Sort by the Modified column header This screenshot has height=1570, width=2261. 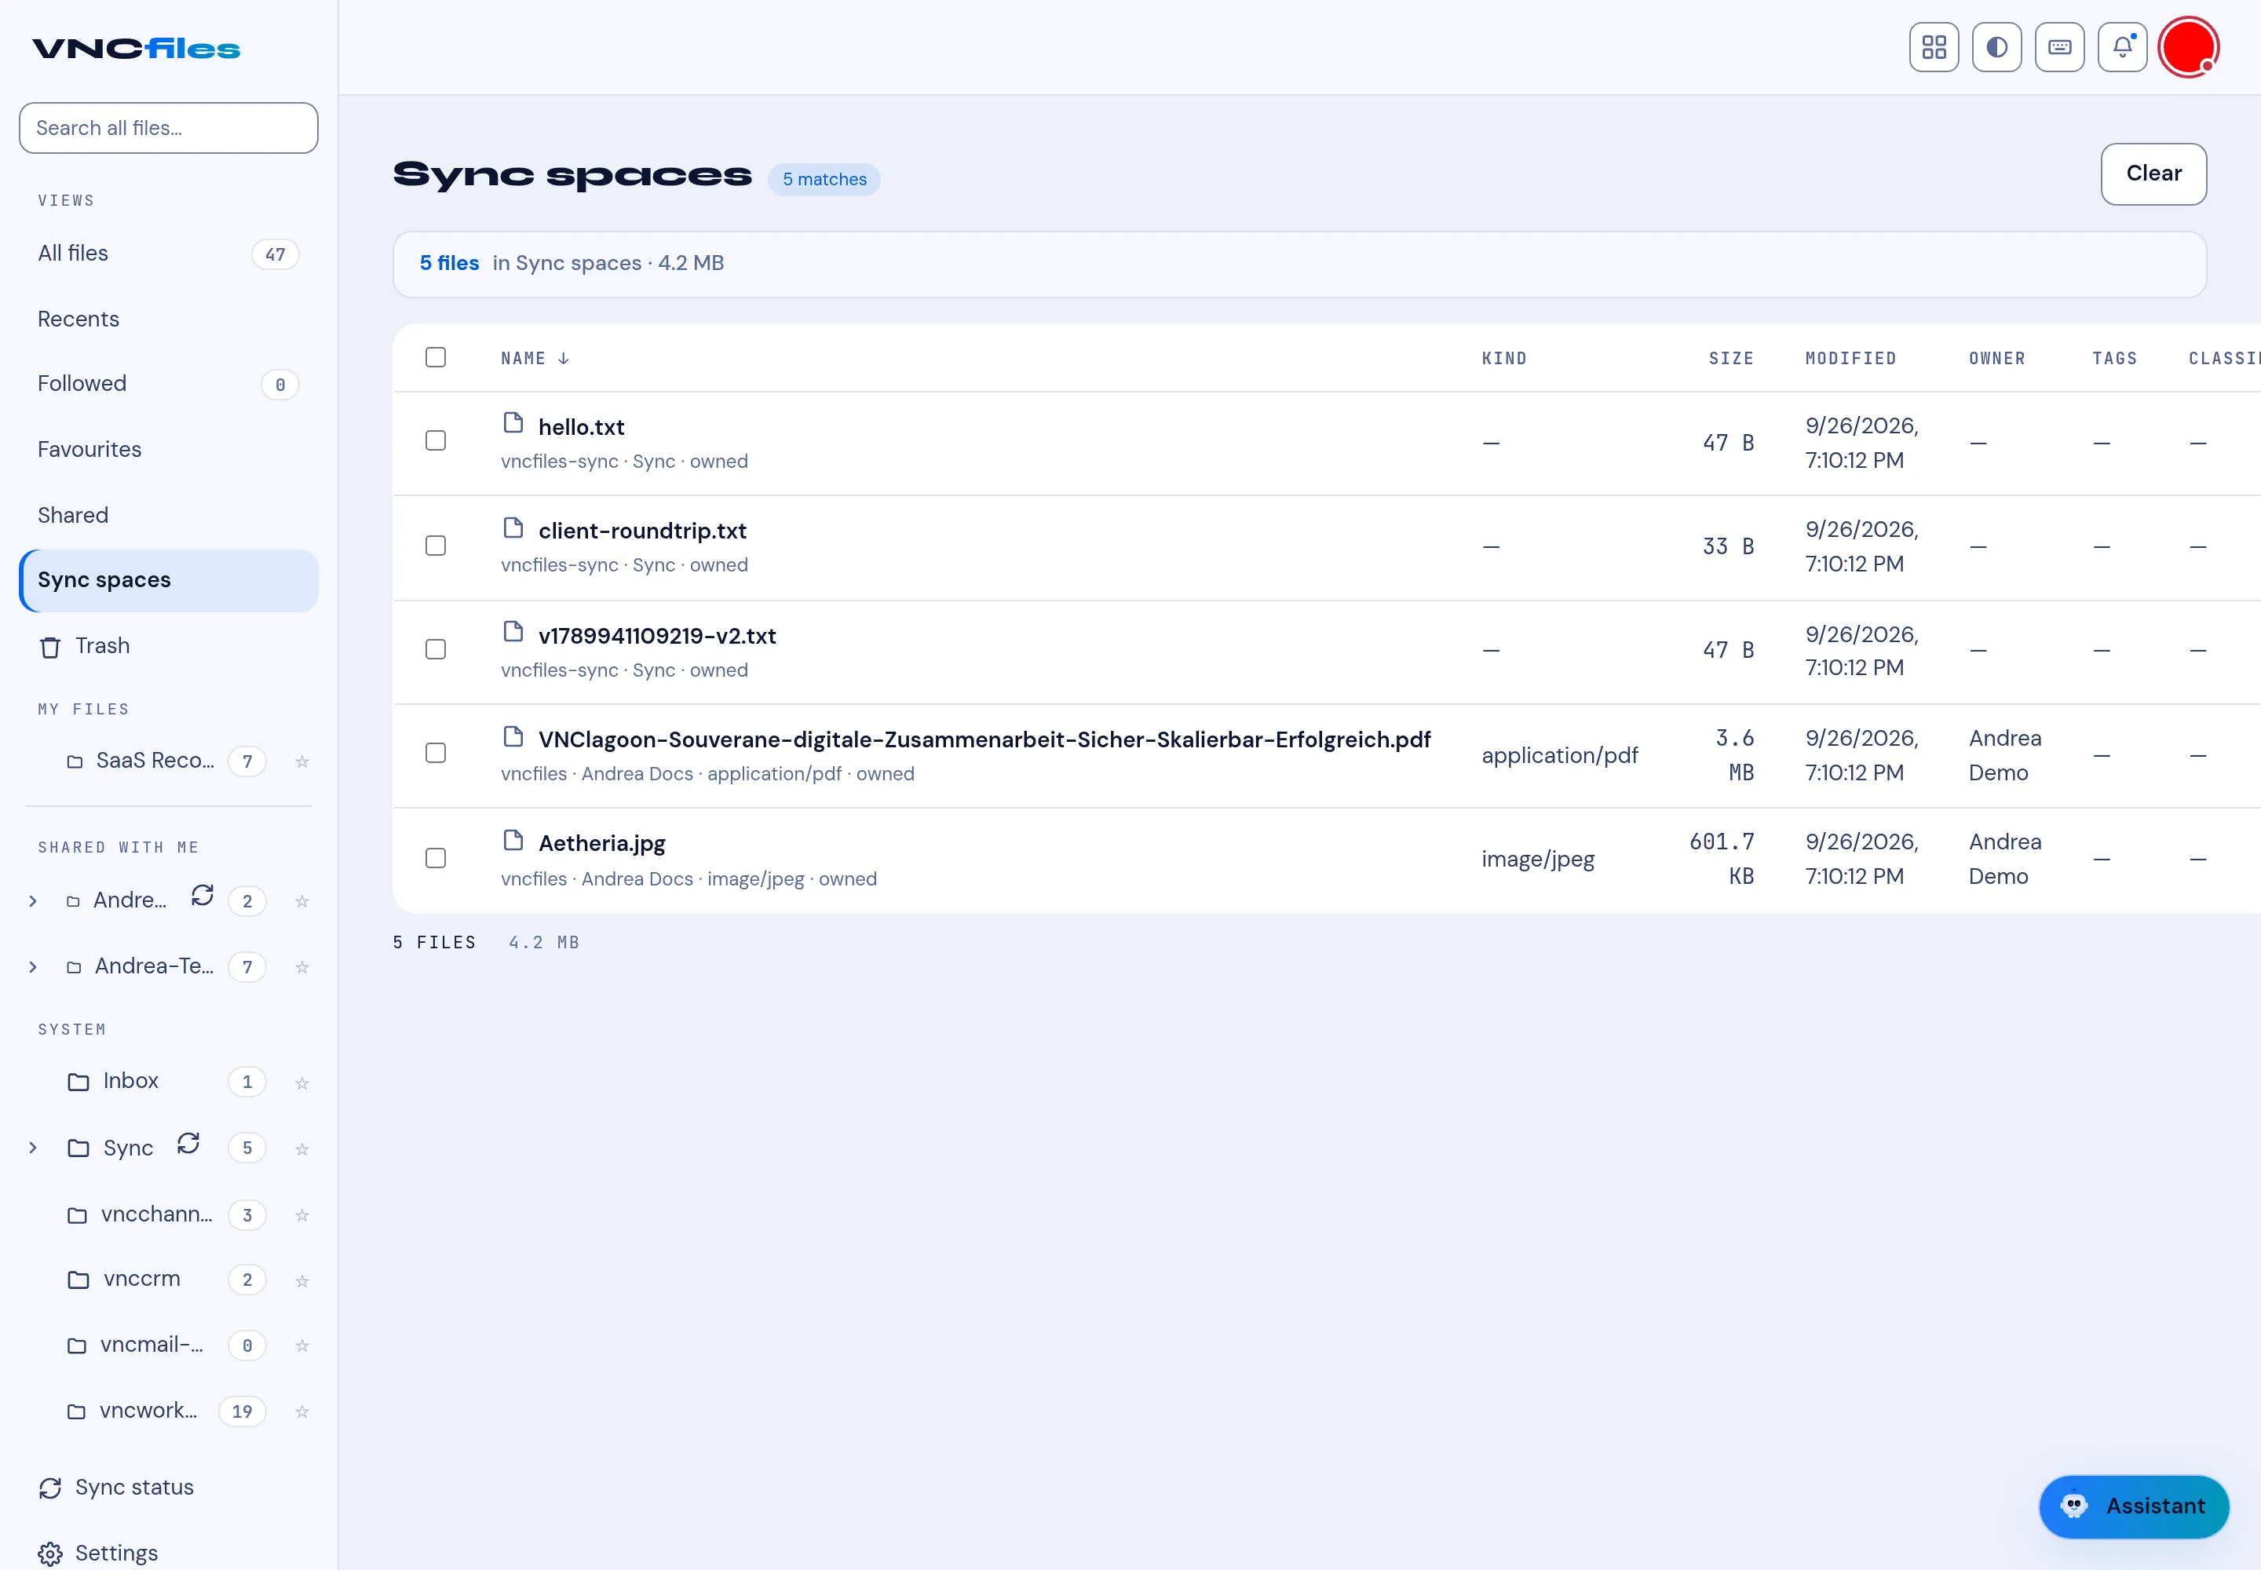1850,358
